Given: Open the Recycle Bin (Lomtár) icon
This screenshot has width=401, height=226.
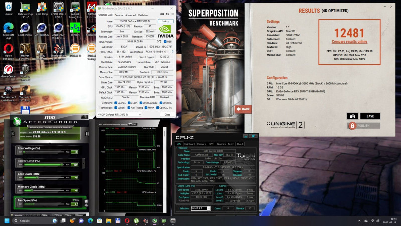Looking at the screenshot, I should 8,8.
